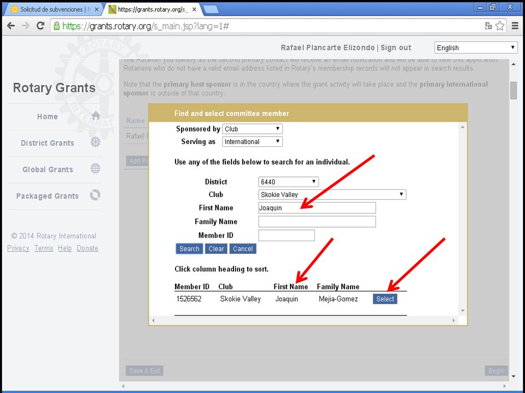Open the Terms link
The image size is (525, 393).
pos(44,248)
